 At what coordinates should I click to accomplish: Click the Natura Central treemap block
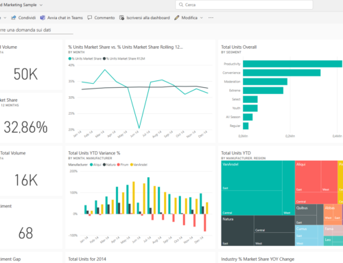[274, 224]
